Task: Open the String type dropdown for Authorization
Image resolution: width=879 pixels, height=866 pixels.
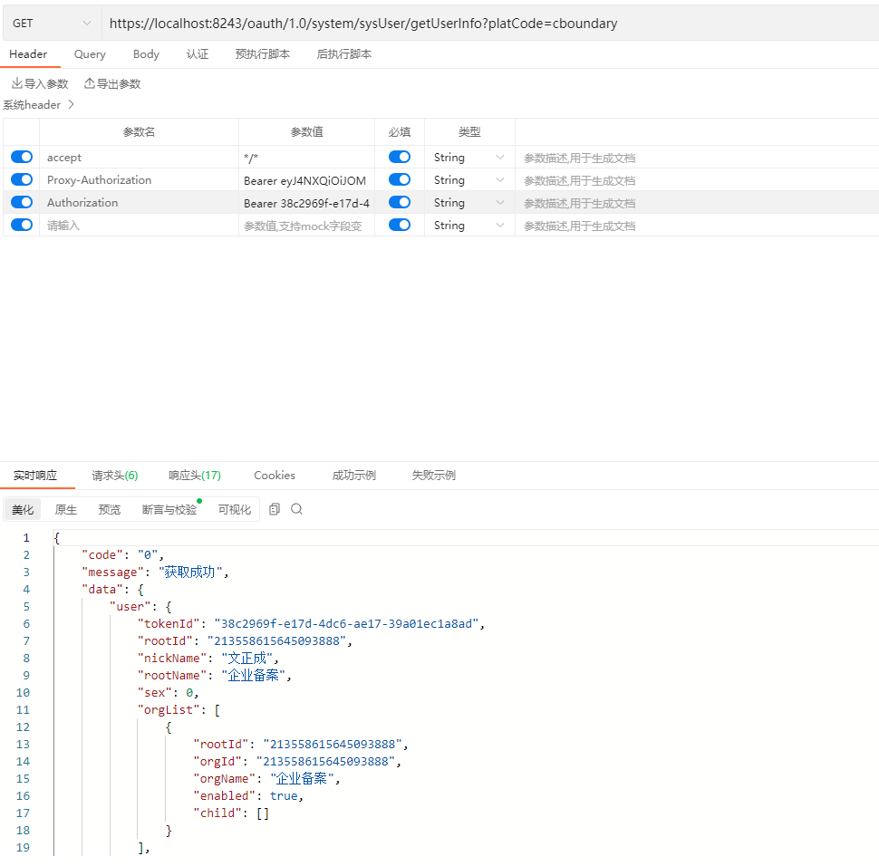Action: tap(469, 203)
